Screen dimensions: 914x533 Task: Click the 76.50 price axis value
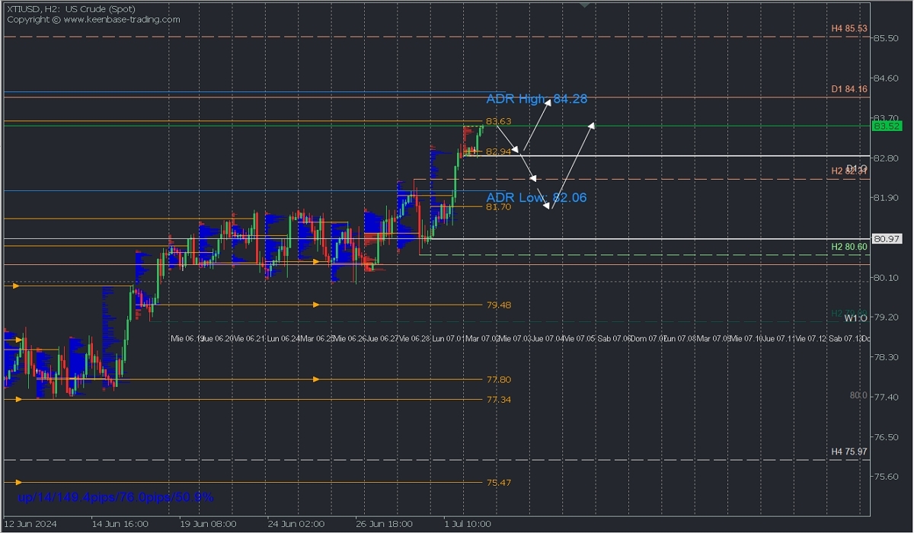point(887,437)
